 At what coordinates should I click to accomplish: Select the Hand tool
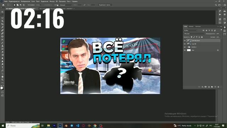click(2, 76)
